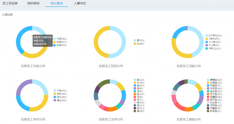
Task: Toggle 双鱼座:7人 in constellation legend
Action: tap(214, 86)
